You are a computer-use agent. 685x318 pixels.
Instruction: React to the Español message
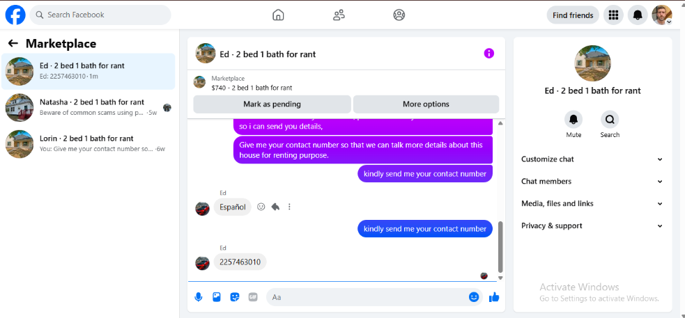261,207
